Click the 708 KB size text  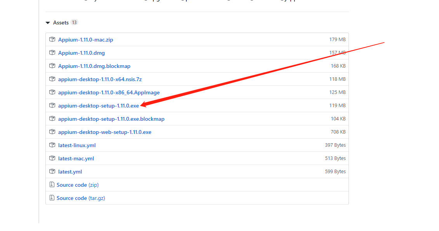tap(338, 132)
